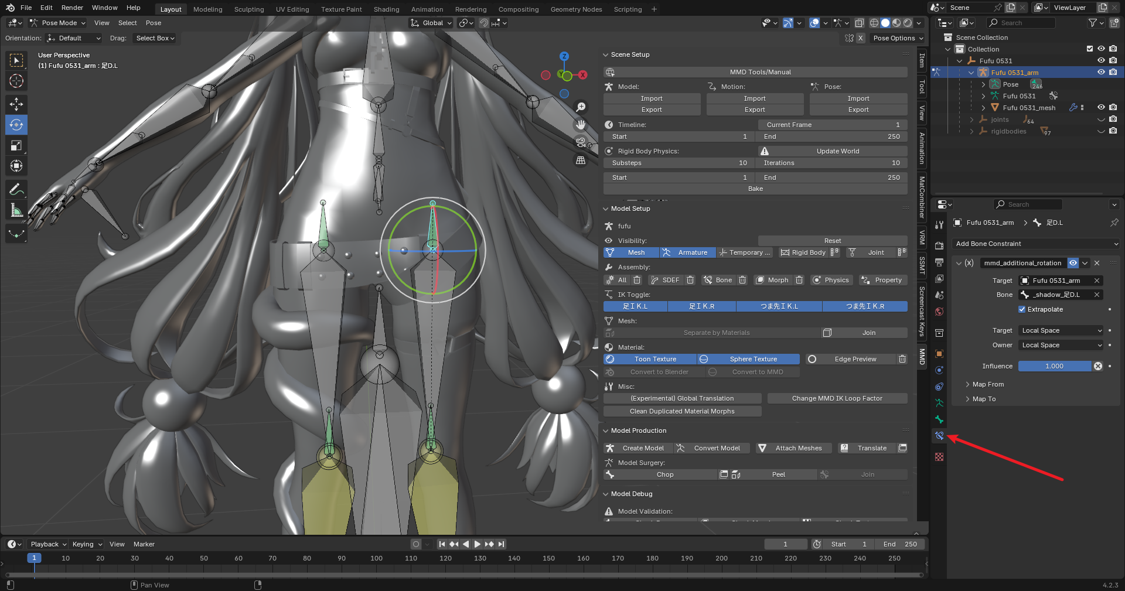Open Geometry Nodes workspace tab

point(576,9)
